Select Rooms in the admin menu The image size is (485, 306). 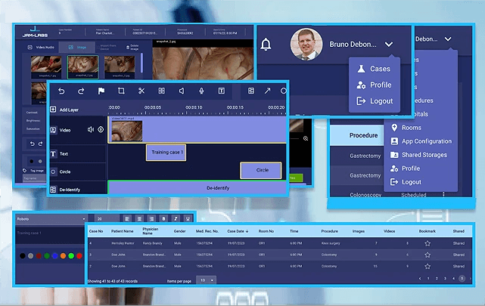coord(406,128)
